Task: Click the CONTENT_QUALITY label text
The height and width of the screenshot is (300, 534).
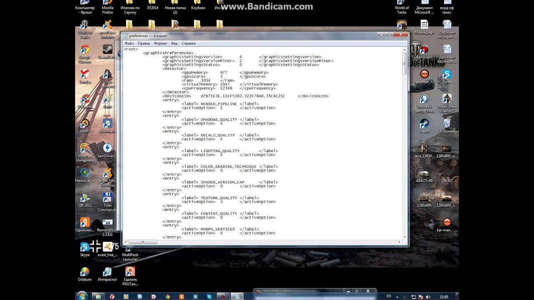Action: 219,213
